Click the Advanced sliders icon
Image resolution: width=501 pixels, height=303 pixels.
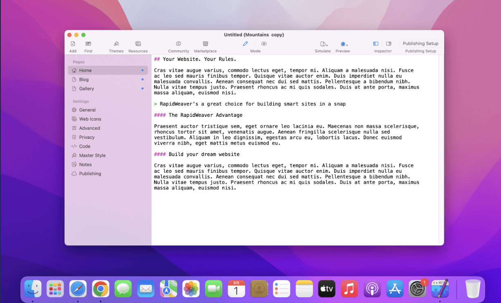pos(74,128)
